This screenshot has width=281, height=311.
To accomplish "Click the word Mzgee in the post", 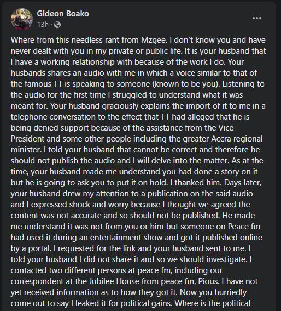I will tap(153, 40).
